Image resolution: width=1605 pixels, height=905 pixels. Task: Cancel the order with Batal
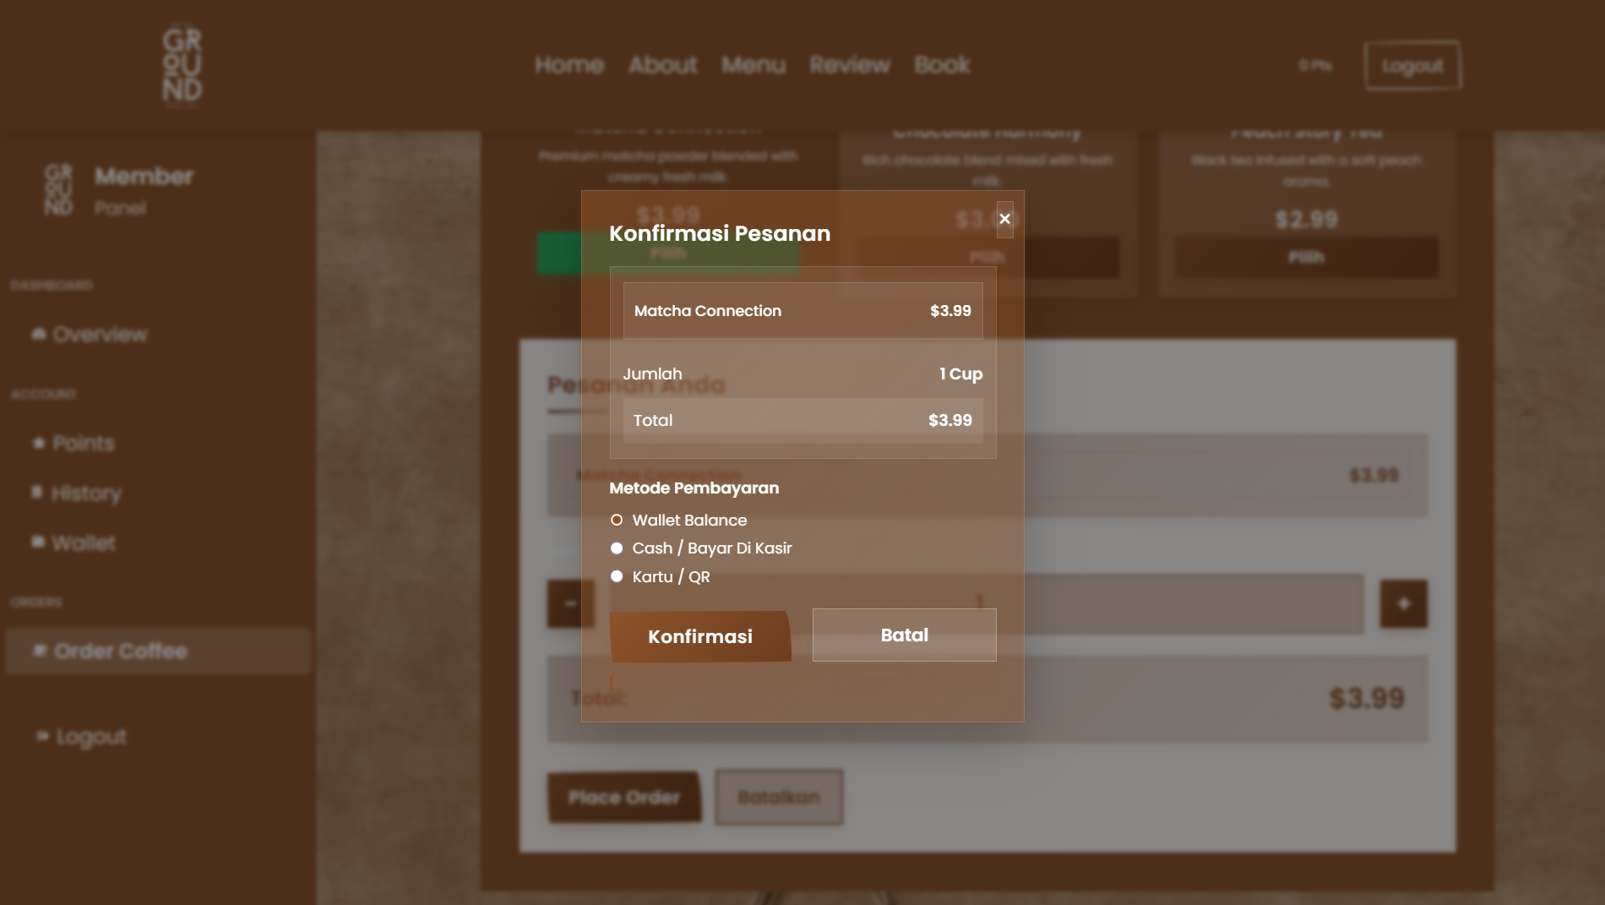[x=904, y=635]
